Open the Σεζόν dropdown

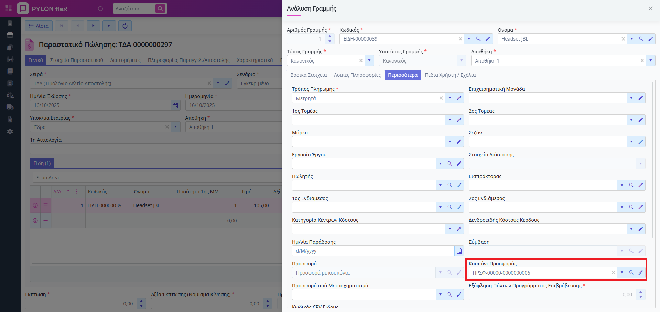pos(631,142)
